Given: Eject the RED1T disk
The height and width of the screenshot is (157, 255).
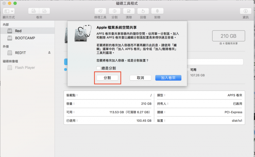Looking at the screenshot, I should 49,53.
